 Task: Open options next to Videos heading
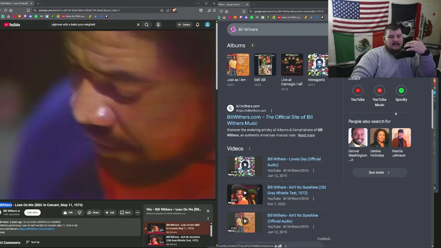(x=249, y=148)
